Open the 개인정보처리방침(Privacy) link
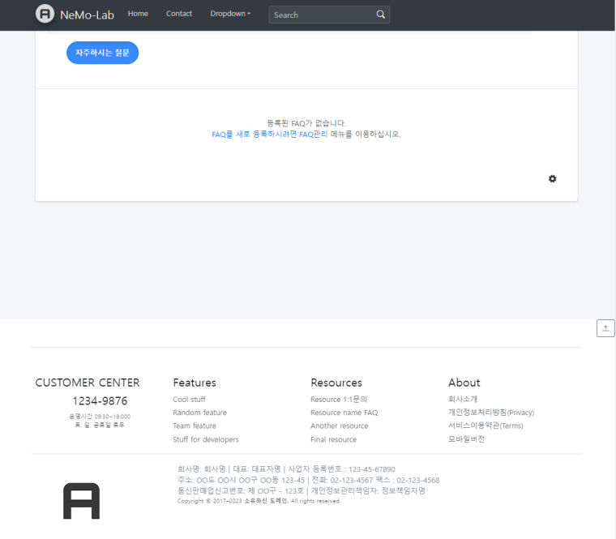Screen dimensions: 616x539 tap(490, 413)
